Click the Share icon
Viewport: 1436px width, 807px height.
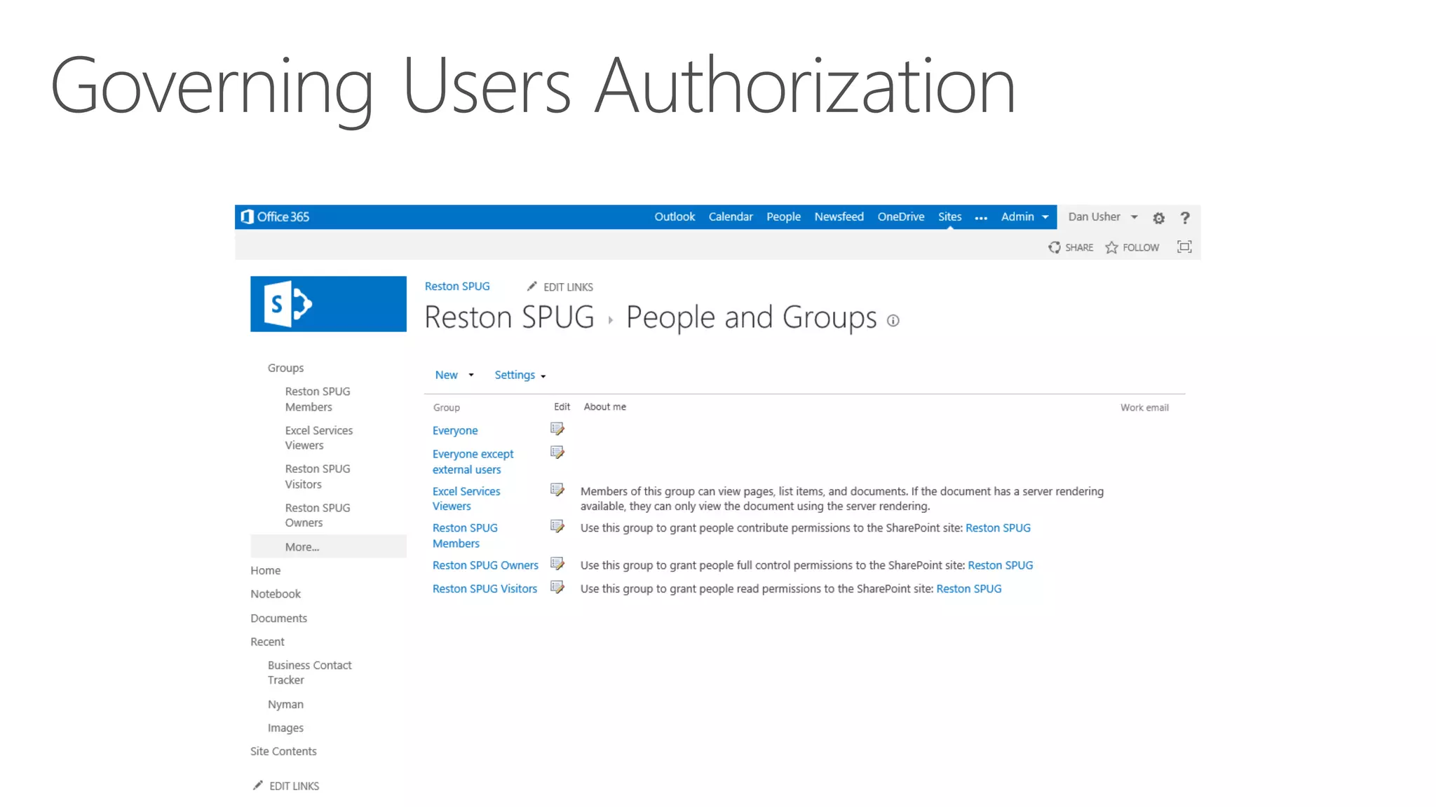tap(1055, 247)
